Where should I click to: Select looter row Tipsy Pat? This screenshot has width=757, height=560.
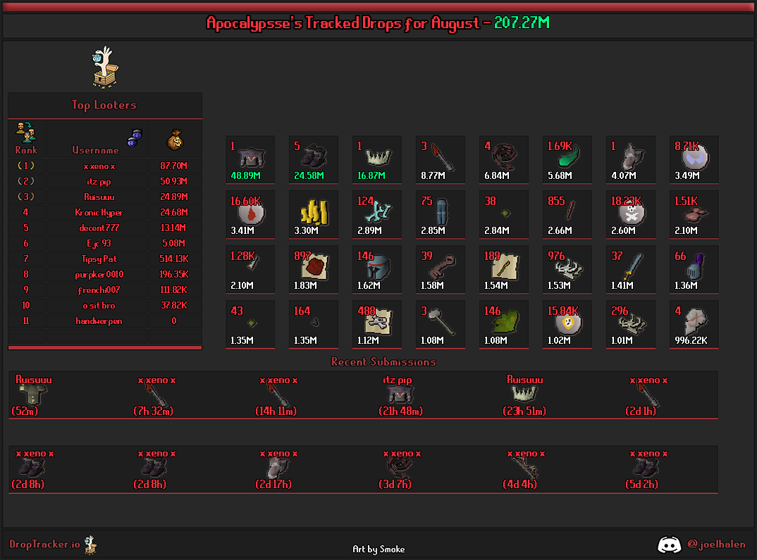(x=105, y=259)
